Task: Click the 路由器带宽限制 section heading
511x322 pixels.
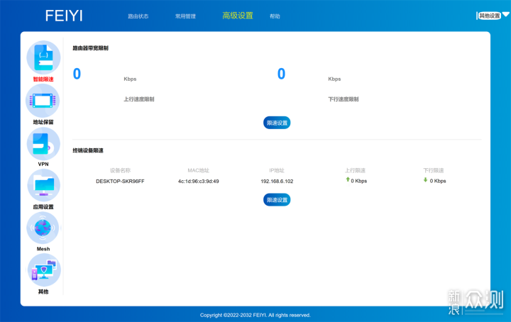Action: [x=90, y=48]
